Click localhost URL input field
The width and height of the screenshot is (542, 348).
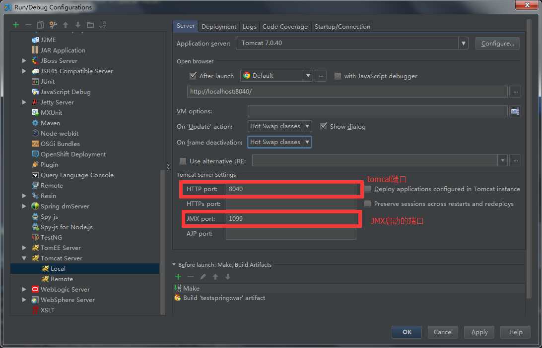pos(347,92)
